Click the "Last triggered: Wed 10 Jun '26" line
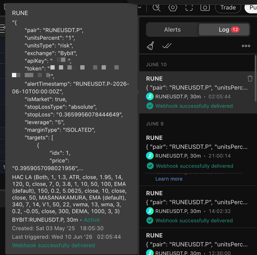257x255 pixels. pyautogui.click(x=66, y=237)
